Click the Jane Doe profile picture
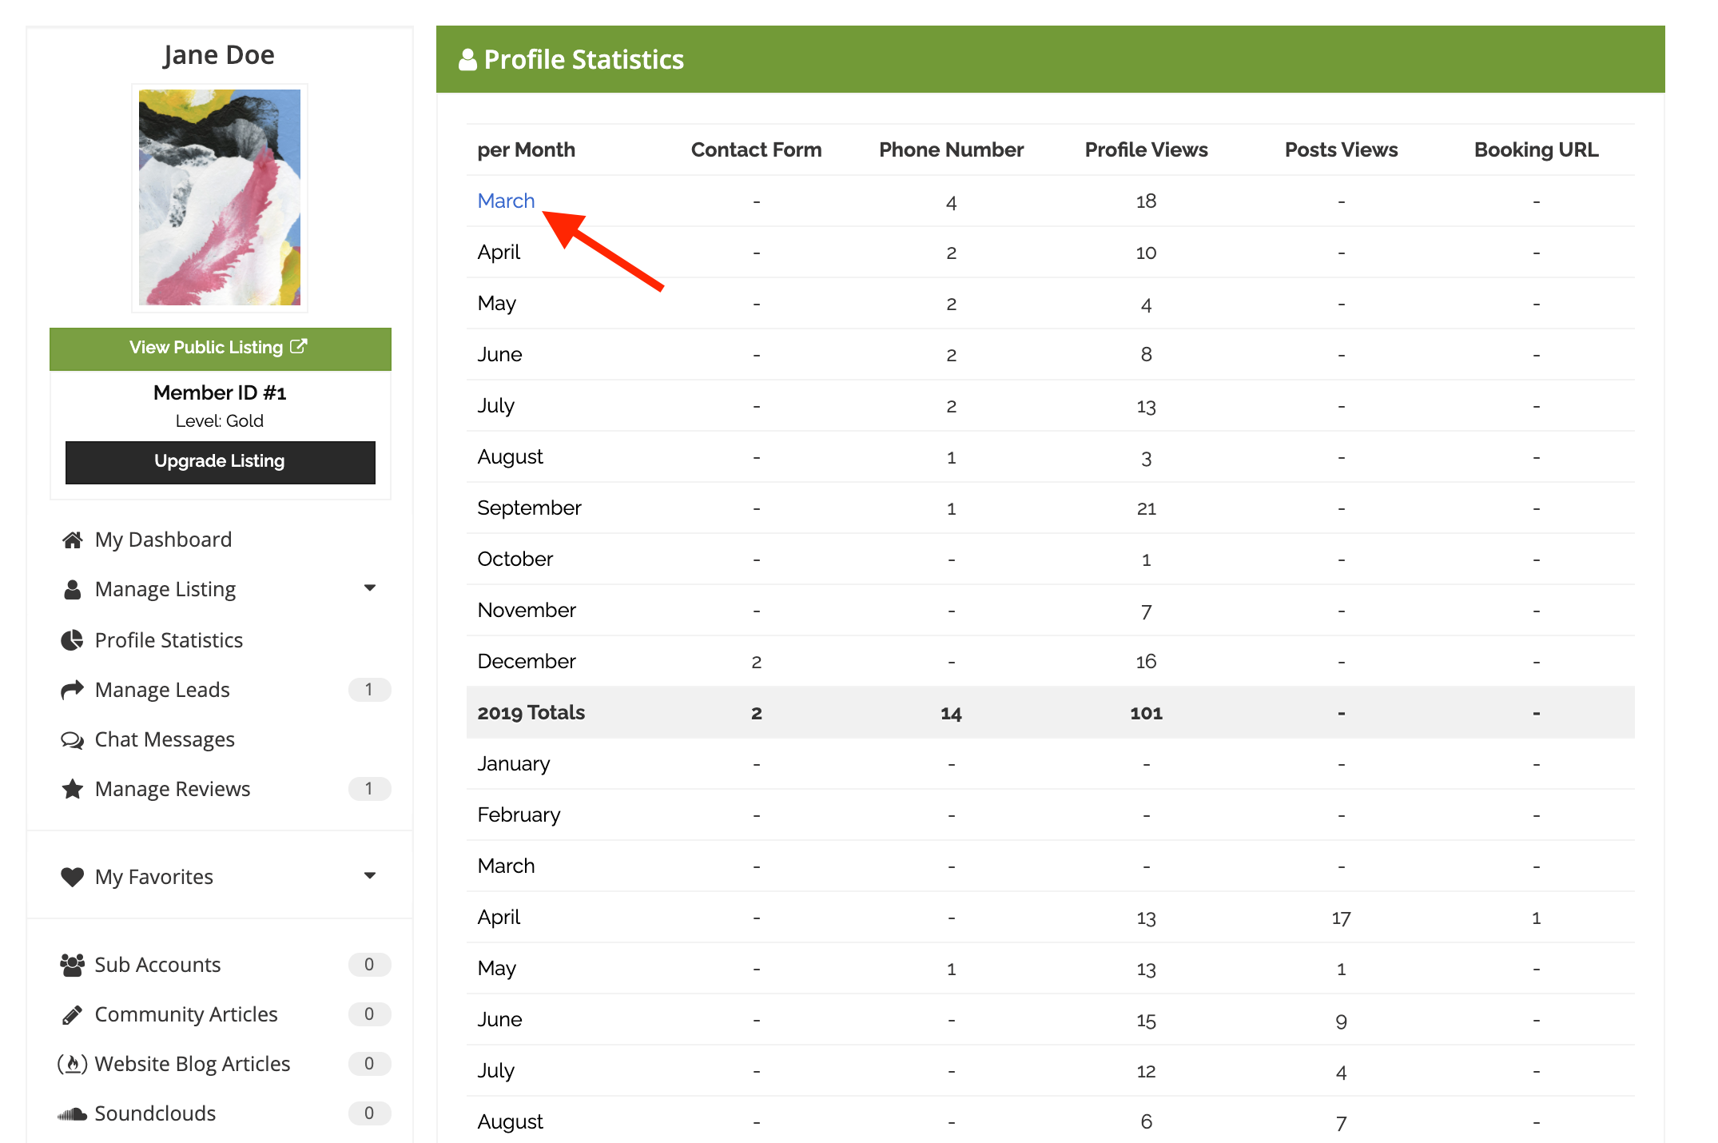 [220, 197]
